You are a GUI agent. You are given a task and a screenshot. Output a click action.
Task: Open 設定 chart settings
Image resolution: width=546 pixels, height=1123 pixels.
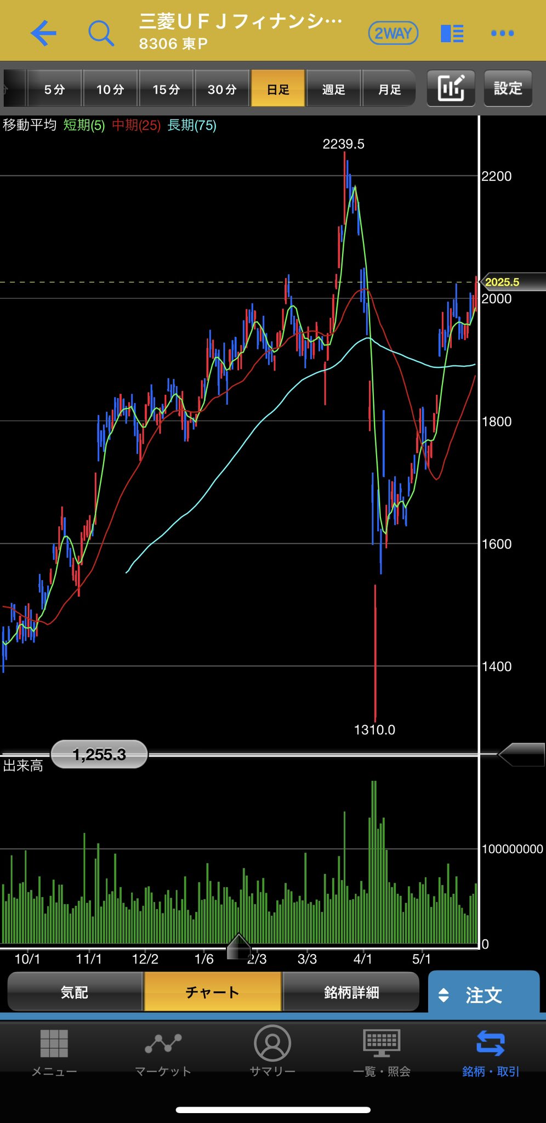[x=508, y=88]
